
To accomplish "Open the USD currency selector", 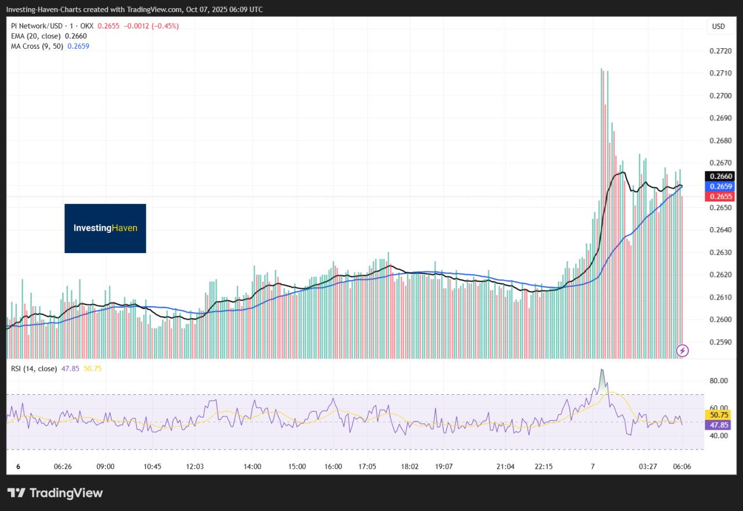I will click(718, 27).
